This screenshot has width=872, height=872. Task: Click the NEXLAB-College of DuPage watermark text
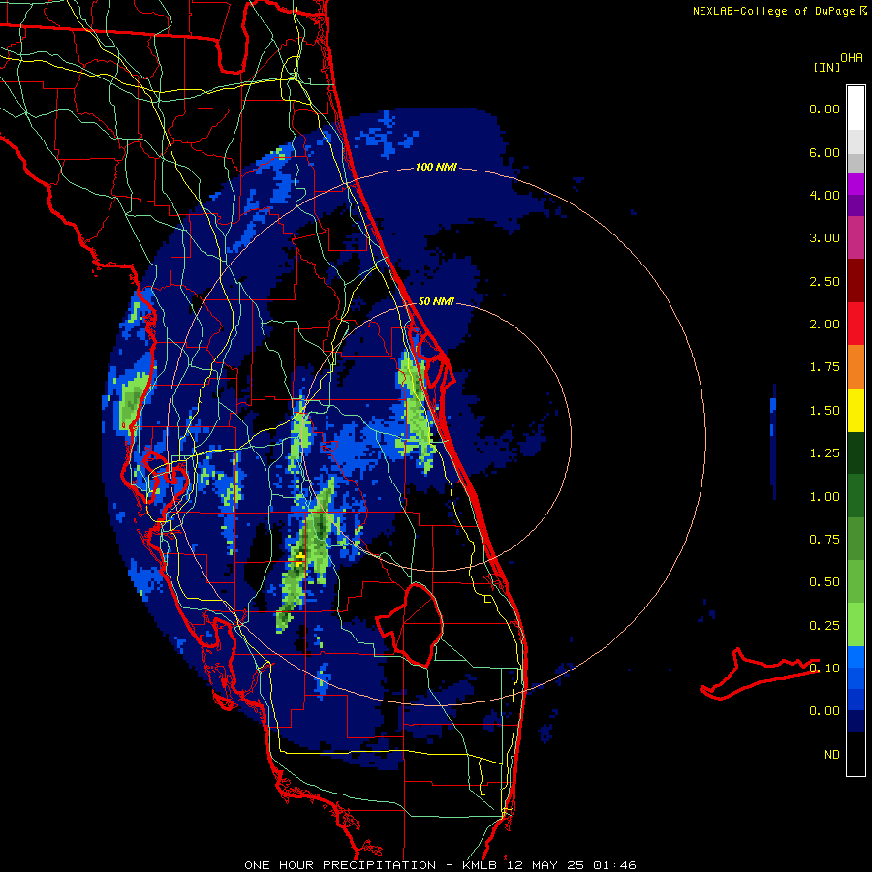point(779,11)
